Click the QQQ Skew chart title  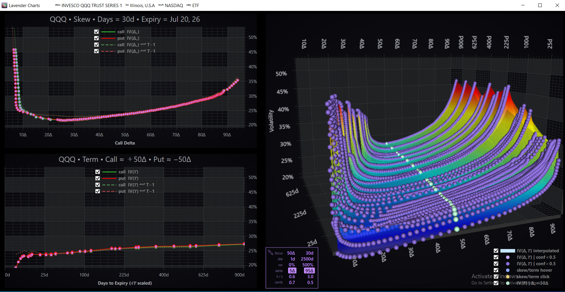(x=125, y=19)
